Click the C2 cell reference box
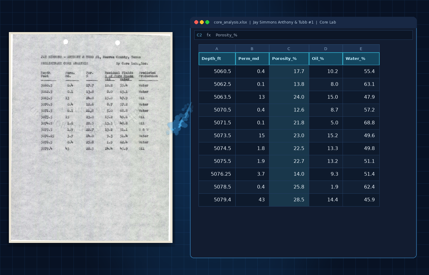Screen dimensions: 429x275 coord(199,35)
